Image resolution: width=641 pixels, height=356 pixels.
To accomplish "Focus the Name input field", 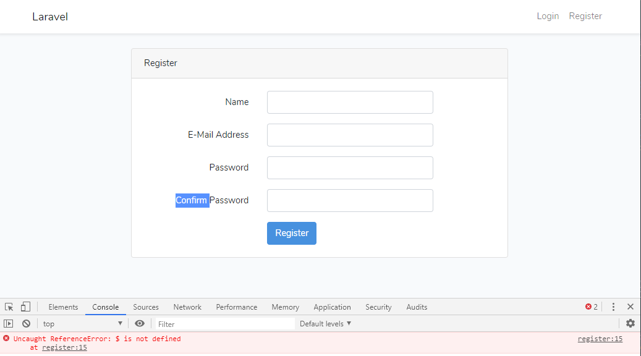I will [x=350, y=103].
